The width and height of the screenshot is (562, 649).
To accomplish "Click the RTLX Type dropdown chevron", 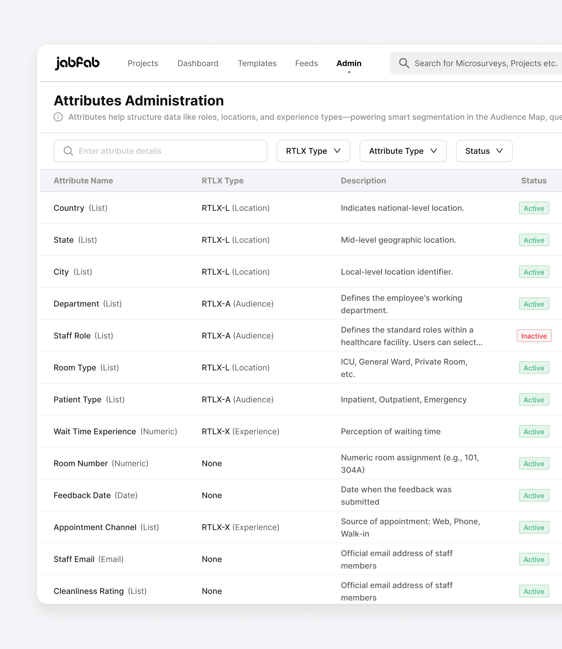I will pyautogui.click(x=337, y=151).
